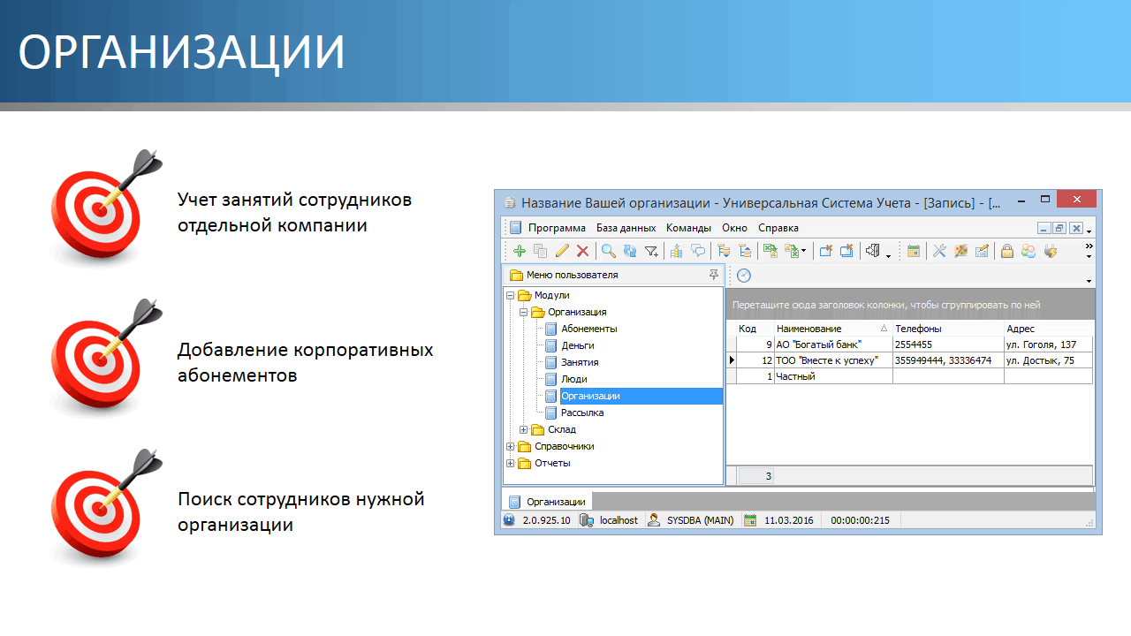Viewport: 1131px width, 636px height.
Task: Expand the Справочники tree node
Action: coord(511,446)
